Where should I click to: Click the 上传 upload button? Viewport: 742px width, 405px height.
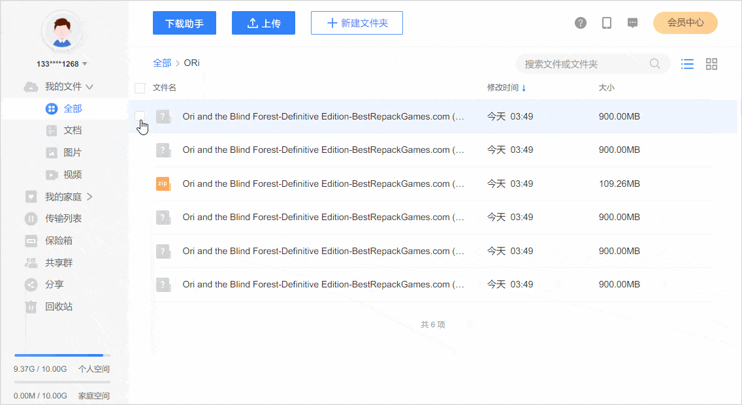pos(263,23)
